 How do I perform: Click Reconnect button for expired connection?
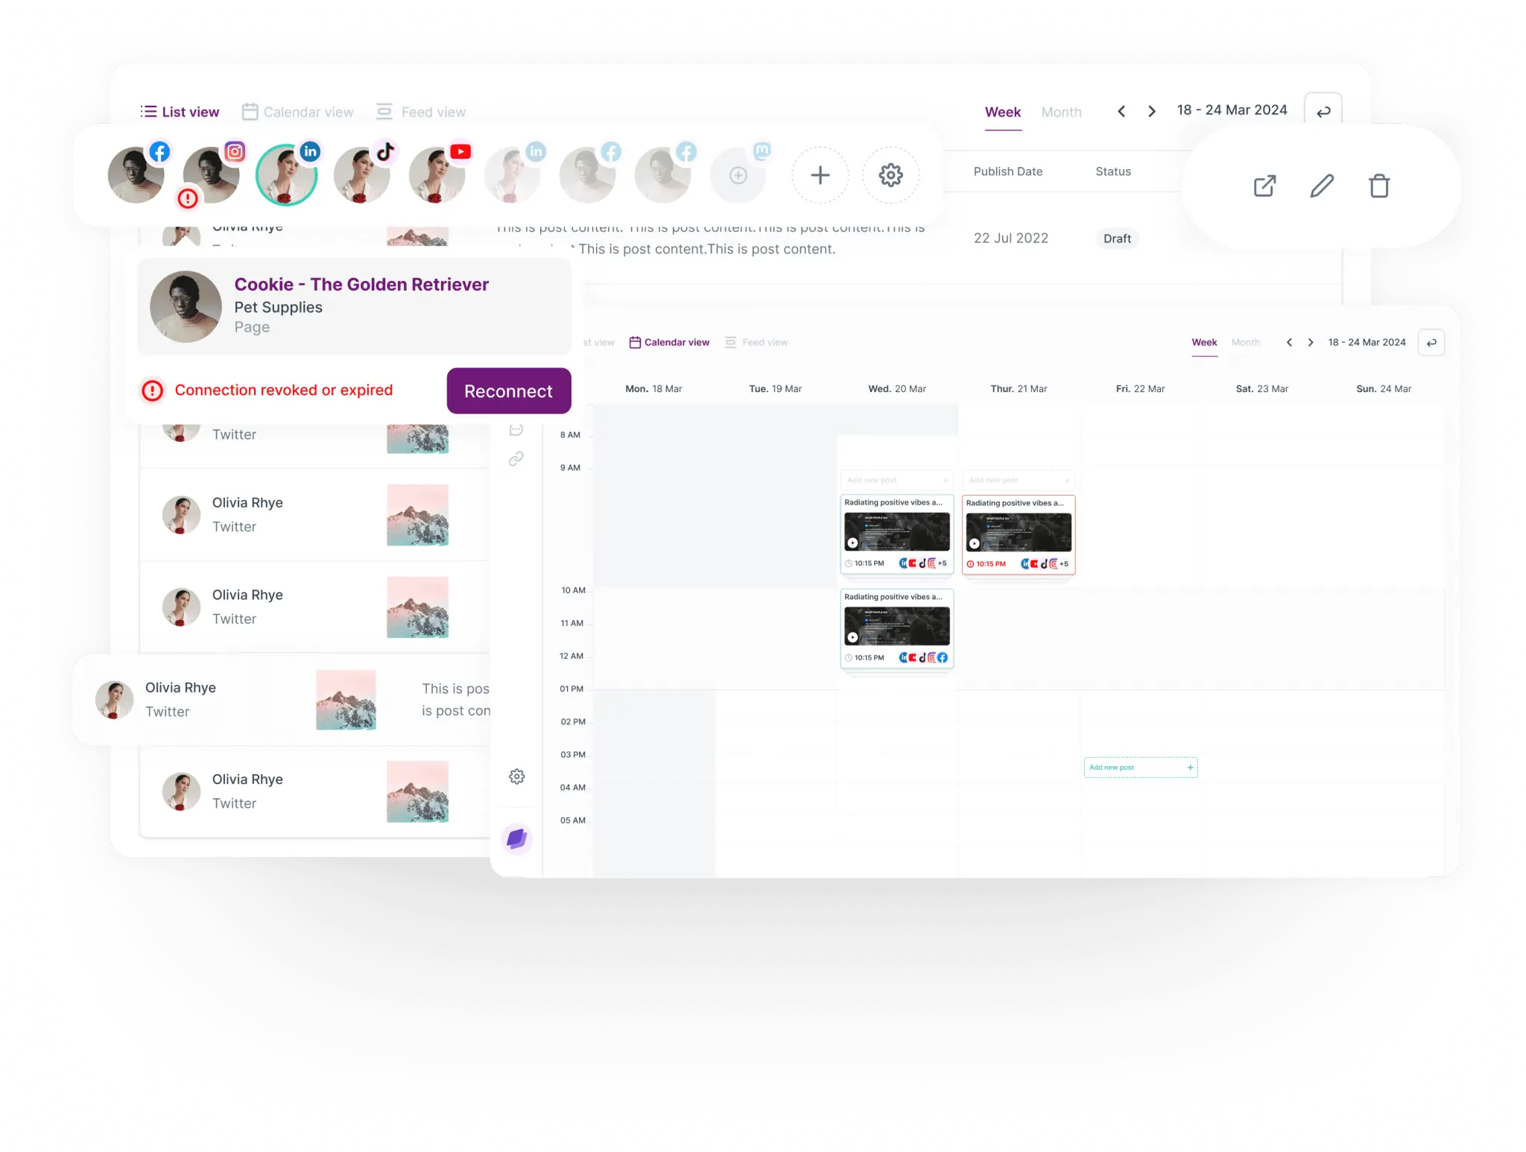(510, 391)
